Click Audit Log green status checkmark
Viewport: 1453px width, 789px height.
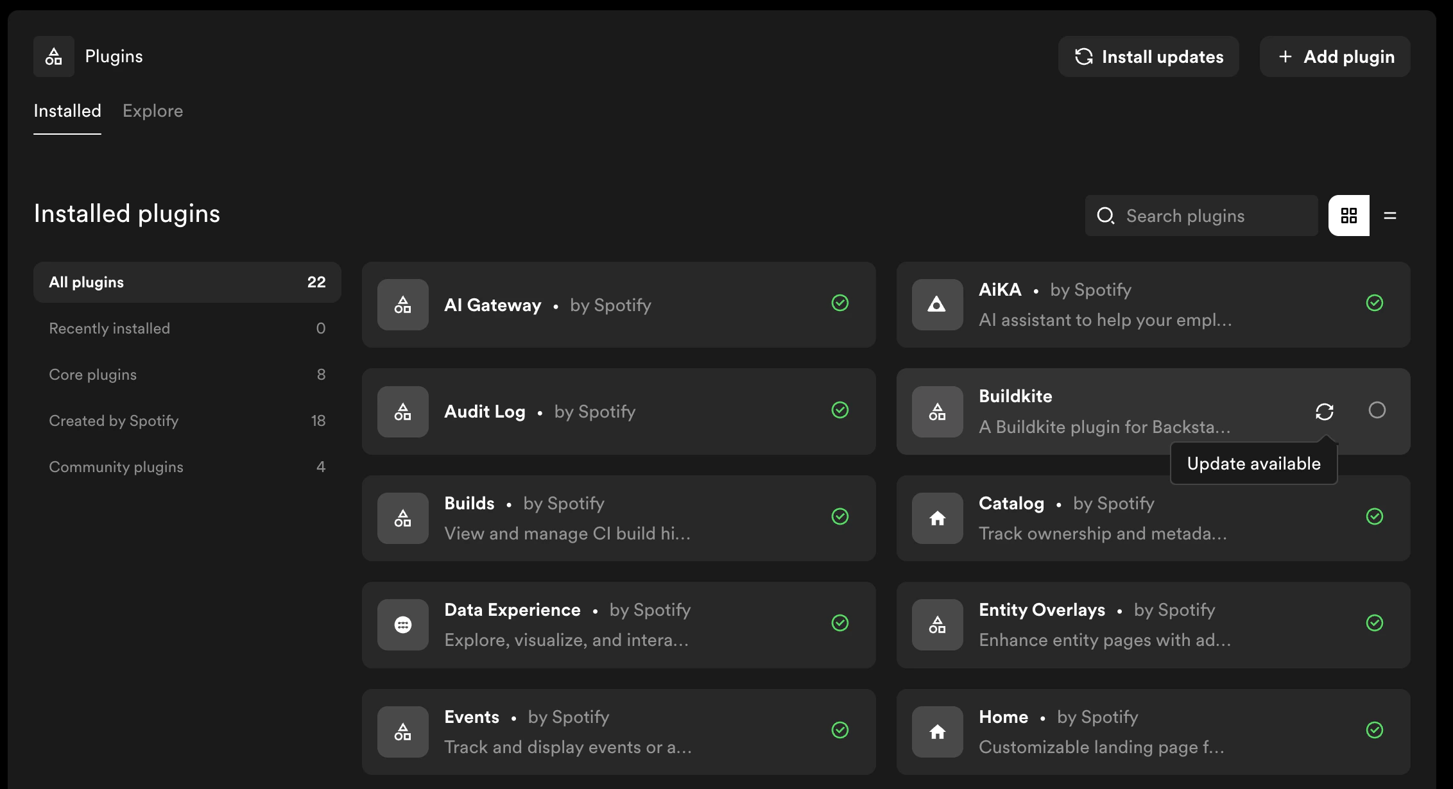coord(840,410)
